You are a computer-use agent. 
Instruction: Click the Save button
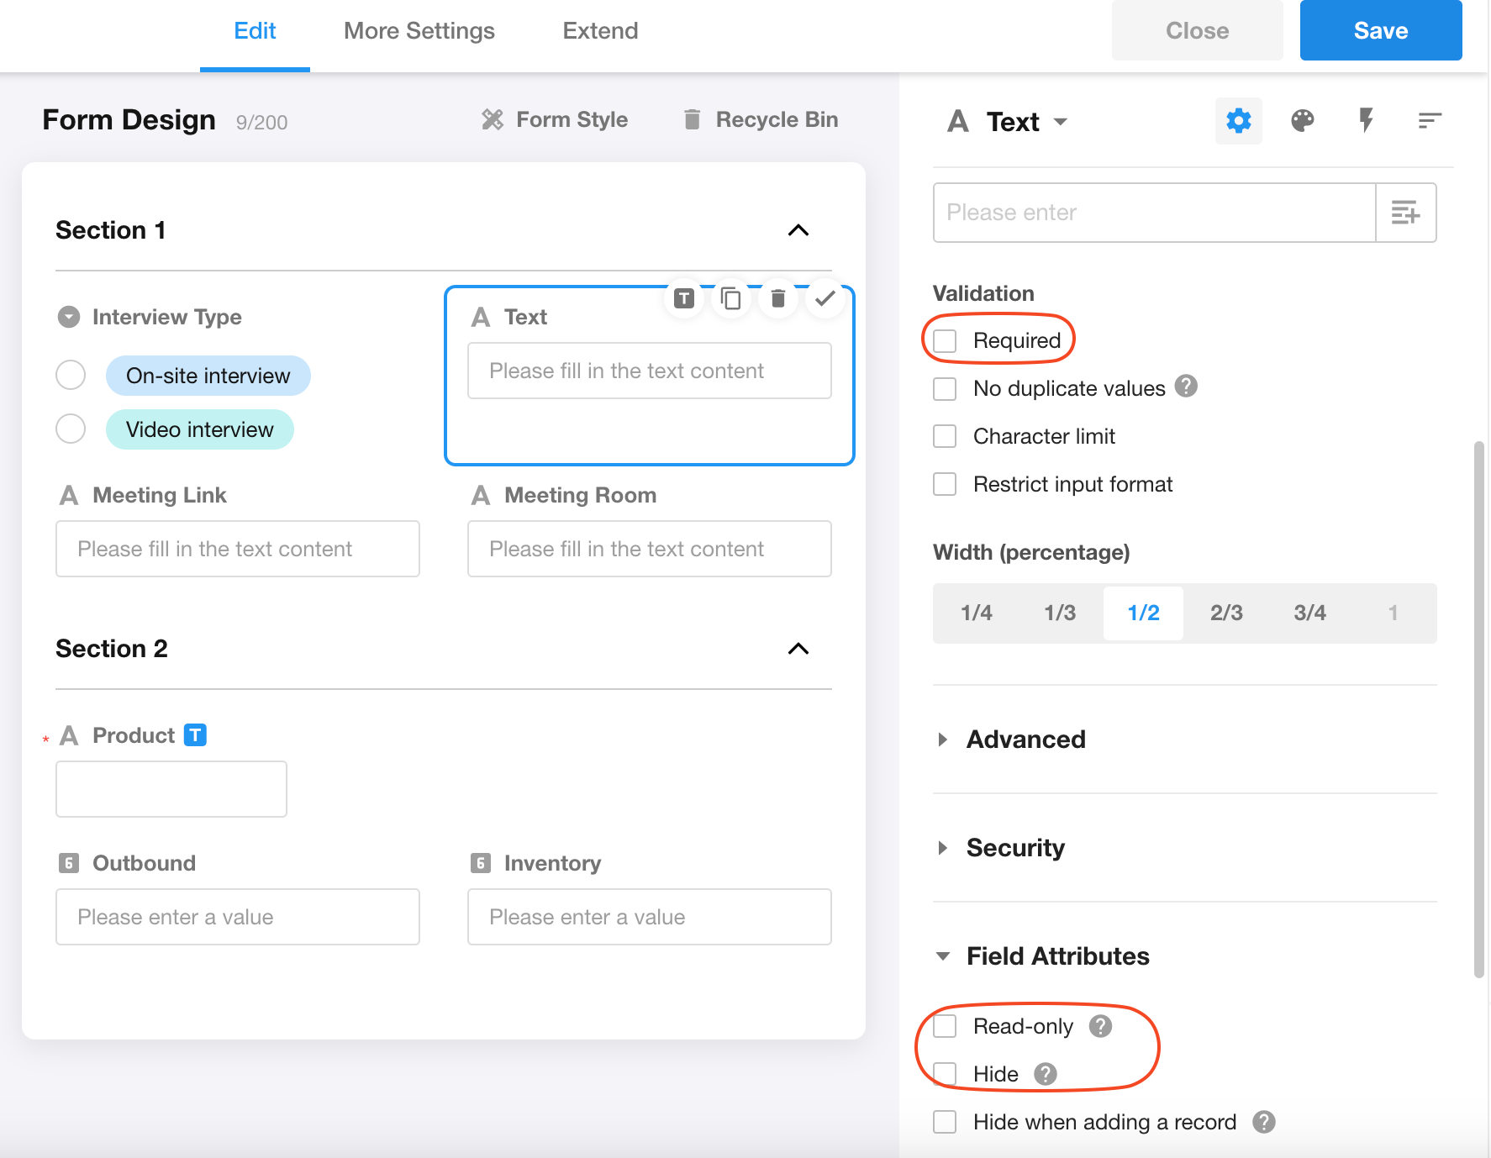1380,31
